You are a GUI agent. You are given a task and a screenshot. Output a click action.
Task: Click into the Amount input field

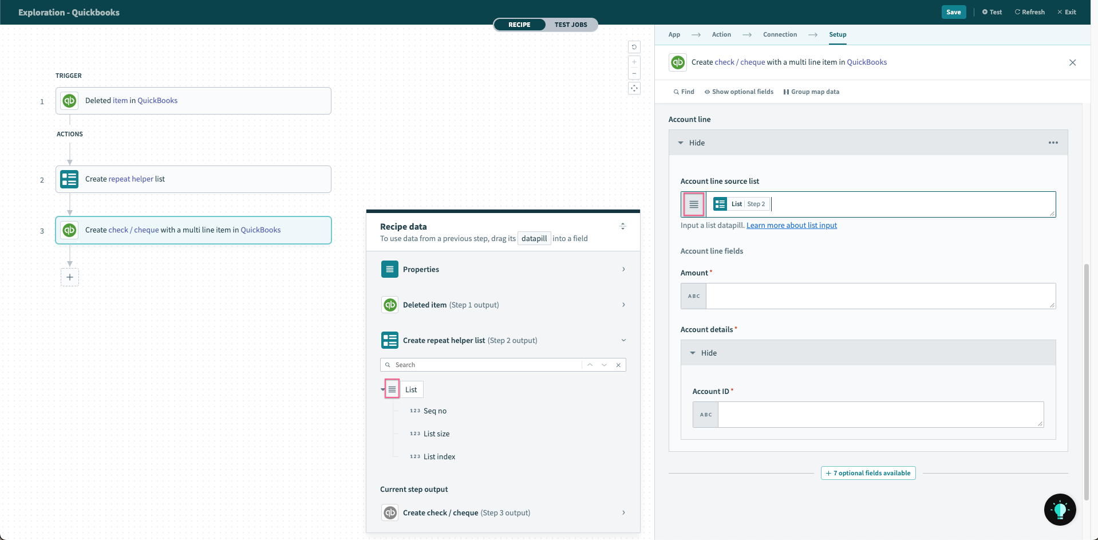880,296
